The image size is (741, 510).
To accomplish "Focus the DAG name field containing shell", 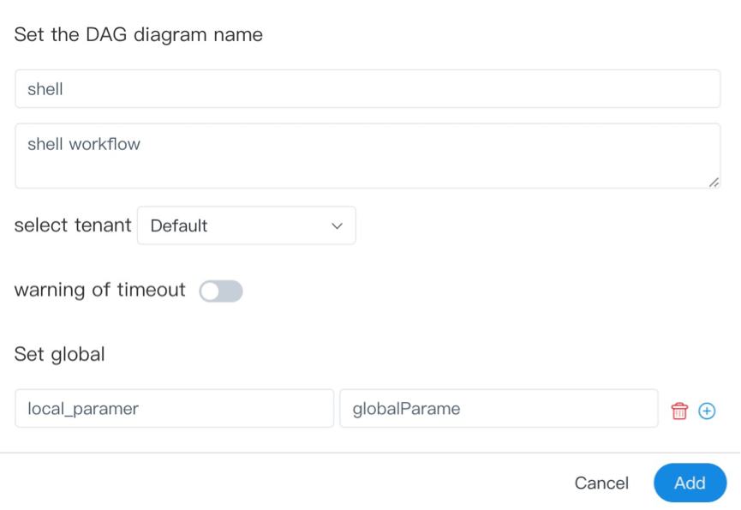I will tap(367, 89).
